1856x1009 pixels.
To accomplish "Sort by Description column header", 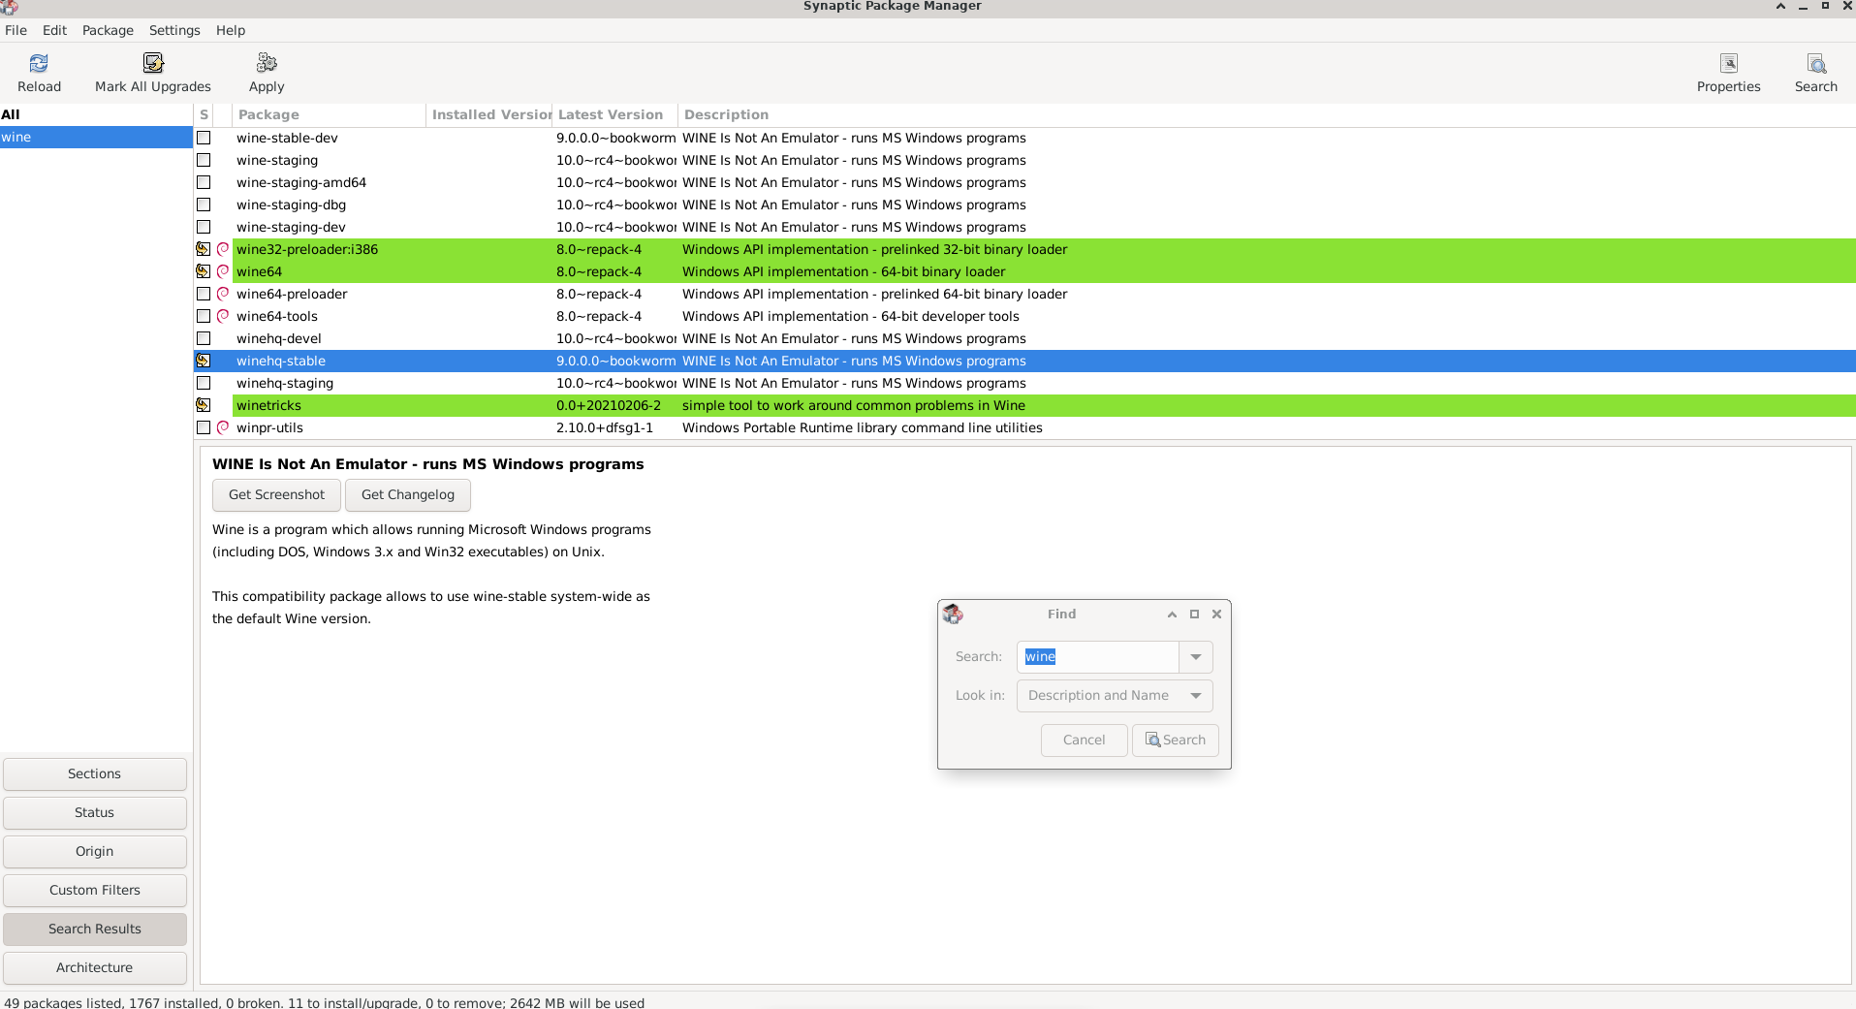I will pyautogui.click(x=1267, y=114).
